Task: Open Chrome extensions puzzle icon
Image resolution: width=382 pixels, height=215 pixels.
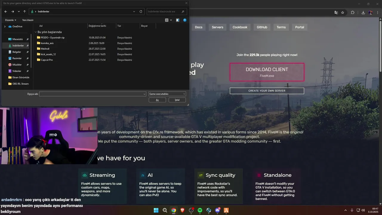Action: (353, 13)
